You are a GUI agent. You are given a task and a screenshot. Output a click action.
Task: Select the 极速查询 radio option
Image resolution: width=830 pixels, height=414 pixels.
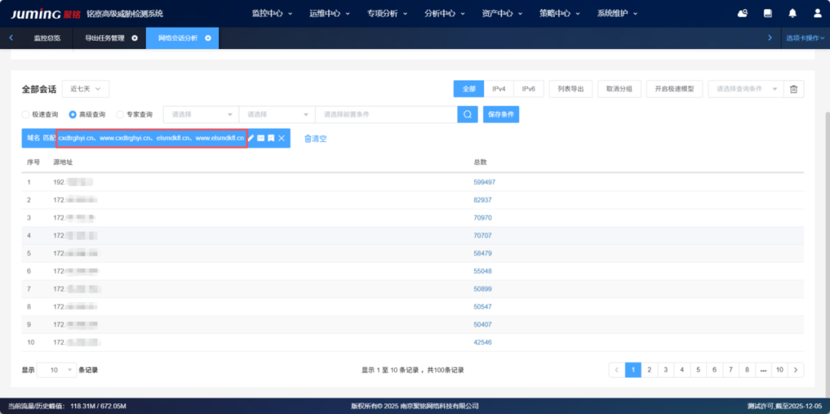pyautogui.click(x=26, y=114)
